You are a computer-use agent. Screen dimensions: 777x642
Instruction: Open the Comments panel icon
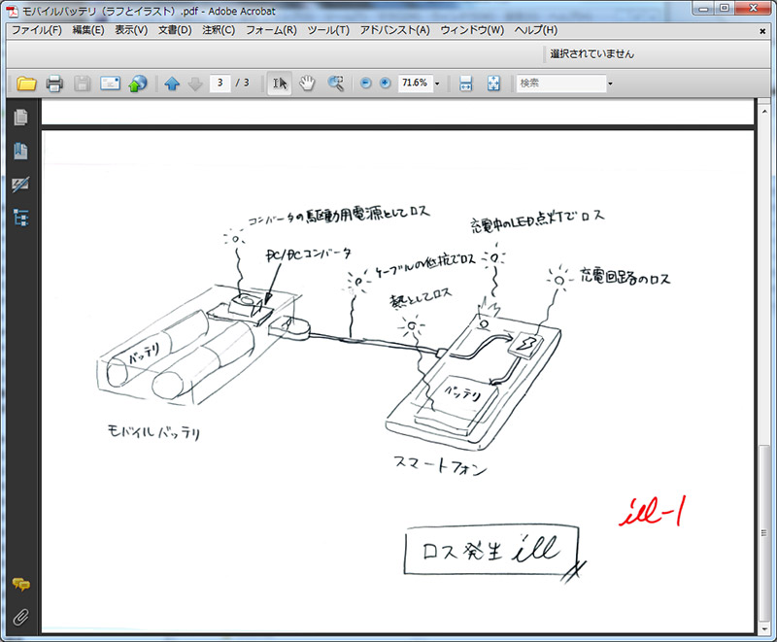20,584
